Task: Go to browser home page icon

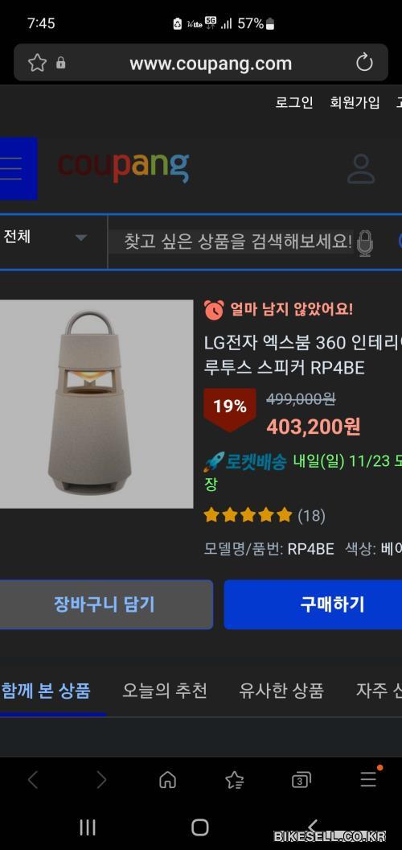Action: click(167, 780)
